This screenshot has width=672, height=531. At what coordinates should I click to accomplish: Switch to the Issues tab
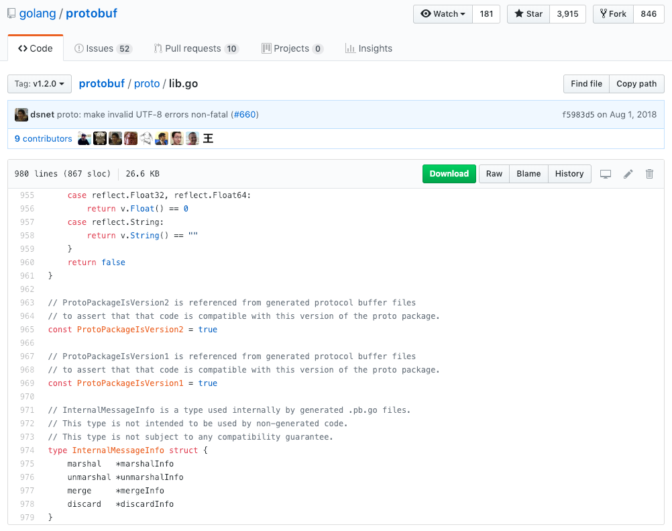(103, 48)
